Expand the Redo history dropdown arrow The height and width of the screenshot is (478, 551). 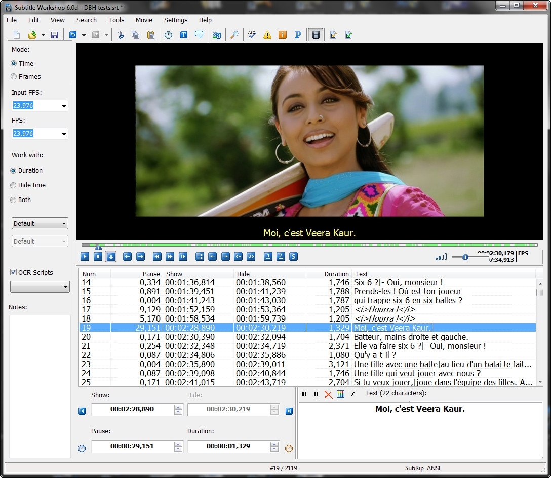(106, 35)
